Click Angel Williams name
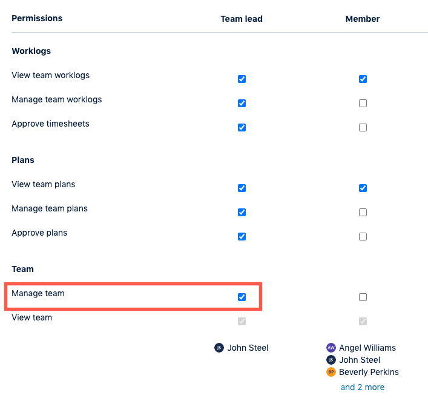This screenshot has height=401, width=428. [x=367, y=348]
